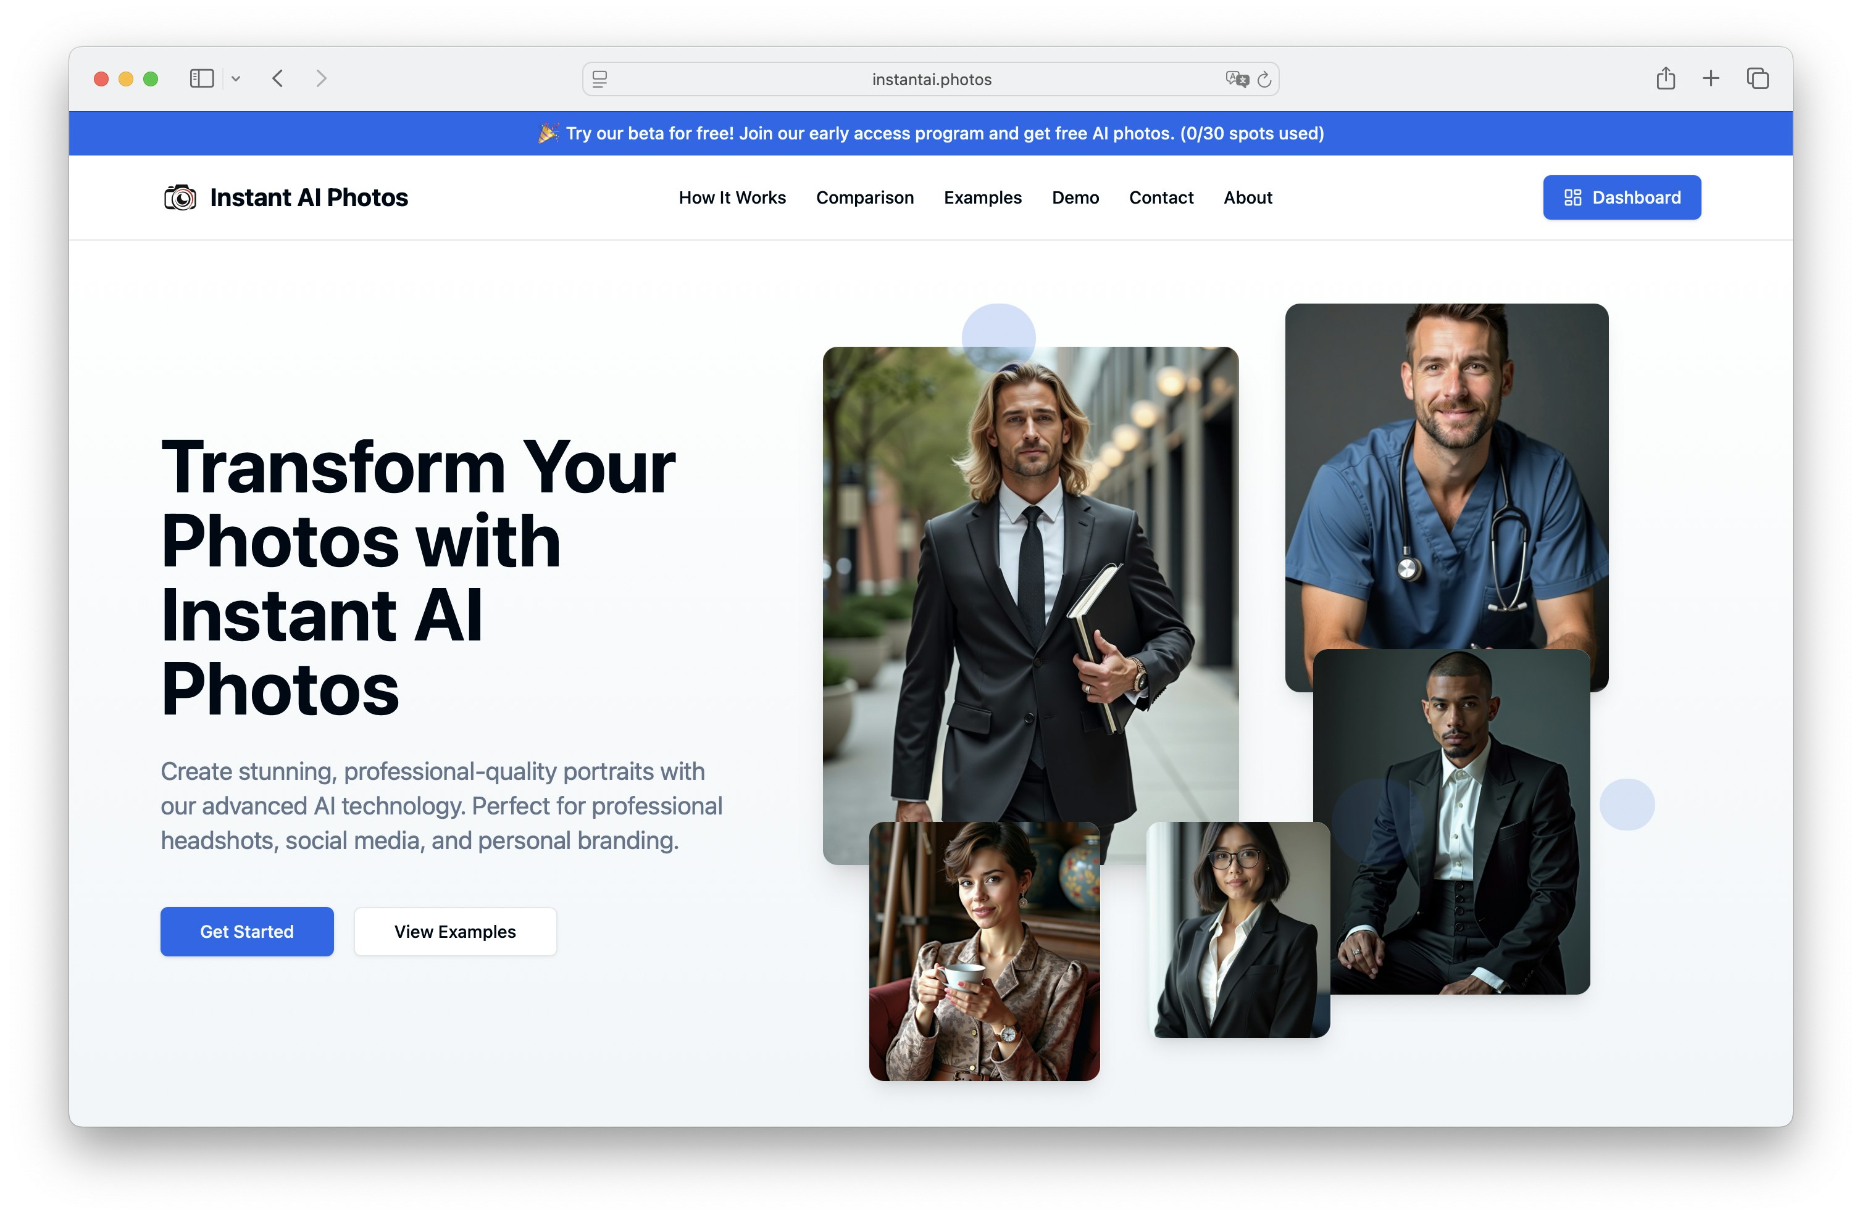Select the Comparison nav item
This screenshot has width=1862, height=1218.
tap(864, 198)
